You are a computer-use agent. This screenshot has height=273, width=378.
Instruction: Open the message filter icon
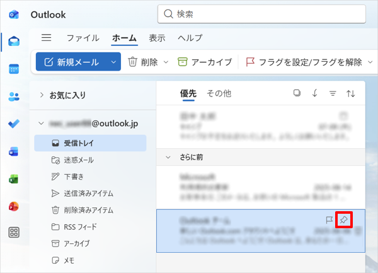pos(333,93)
